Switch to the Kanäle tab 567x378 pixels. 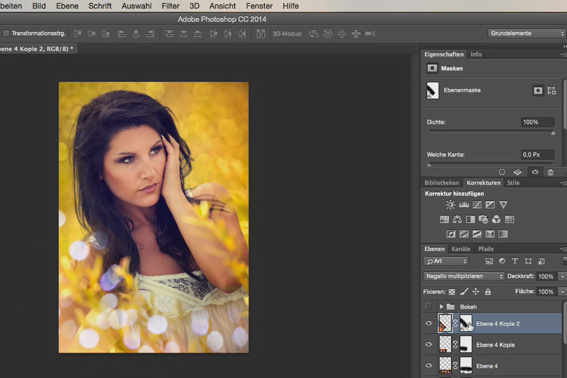[x=461, y=249]
